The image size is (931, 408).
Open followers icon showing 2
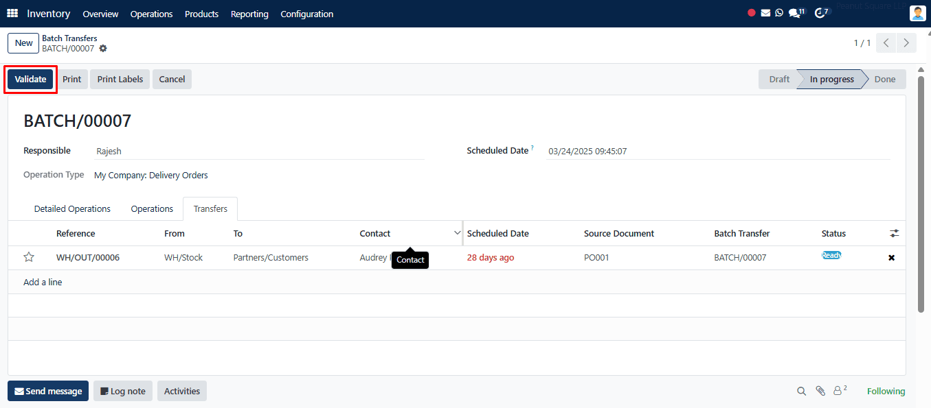point(840,391)
